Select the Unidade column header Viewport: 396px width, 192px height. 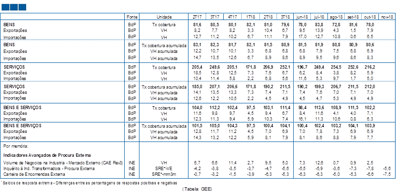click(x=164, y=17)
